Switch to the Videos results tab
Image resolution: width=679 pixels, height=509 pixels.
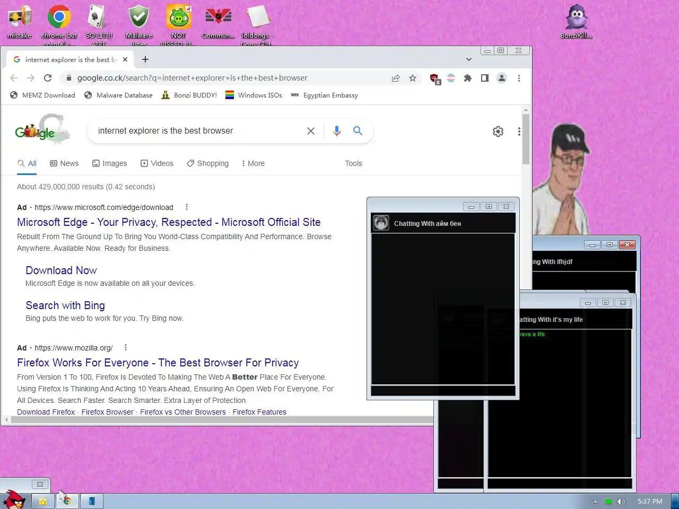coord(157,163)
